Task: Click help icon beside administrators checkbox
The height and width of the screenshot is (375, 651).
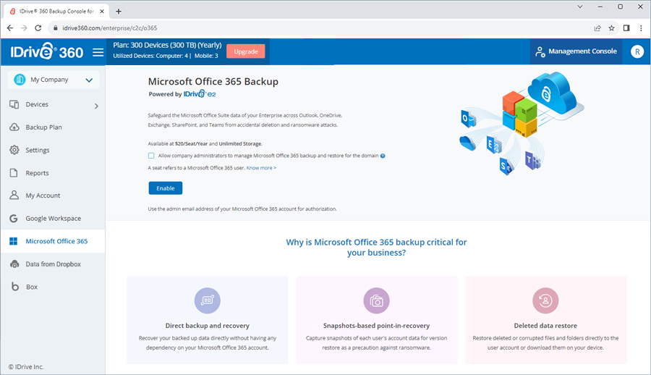Action: (x=383, y=156)
